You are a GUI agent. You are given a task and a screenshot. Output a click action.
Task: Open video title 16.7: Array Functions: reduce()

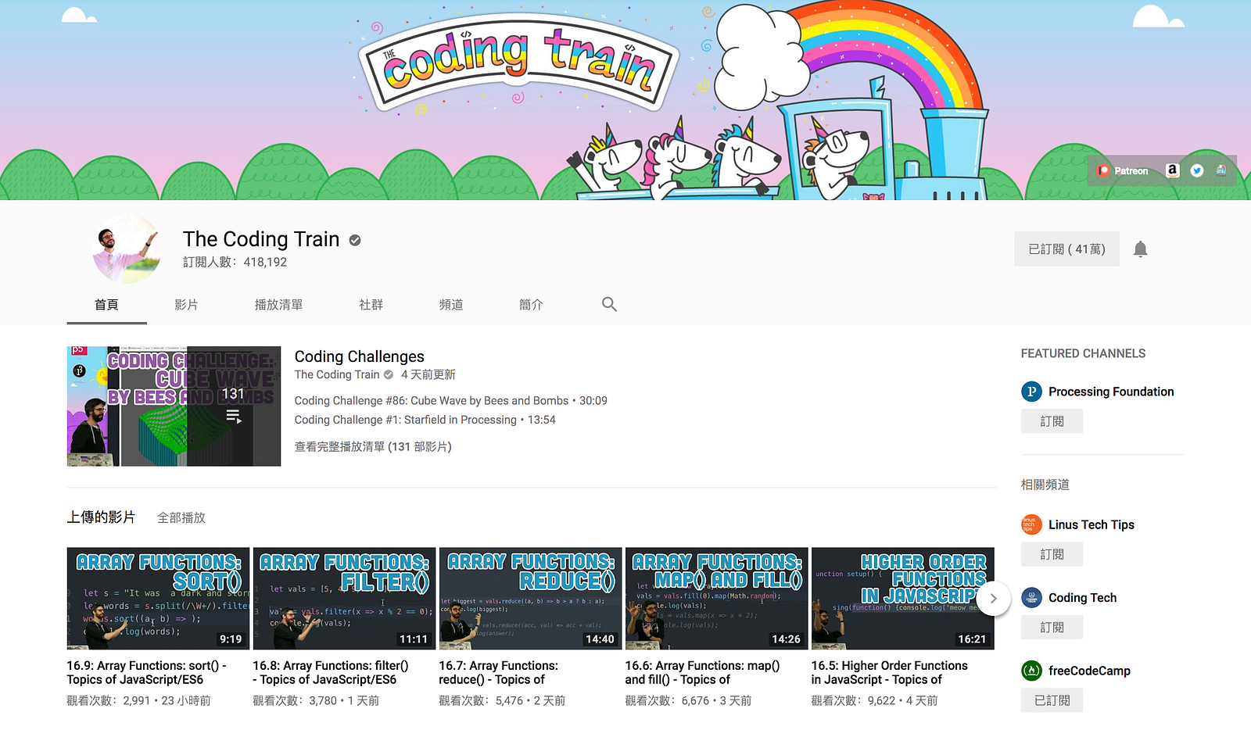pos(499,673)
